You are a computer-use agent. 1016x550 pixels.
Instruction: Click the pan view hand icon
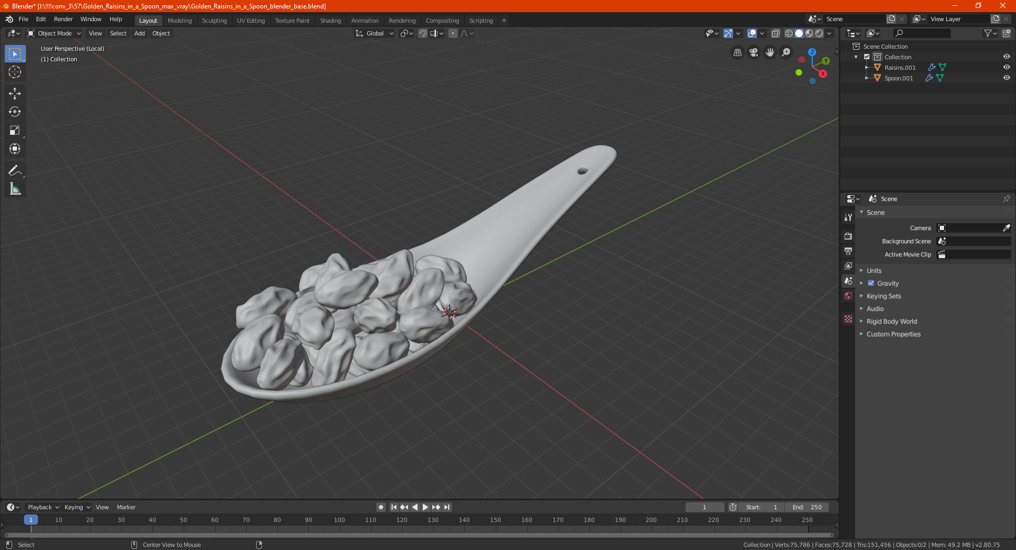[x=770, y=52]
